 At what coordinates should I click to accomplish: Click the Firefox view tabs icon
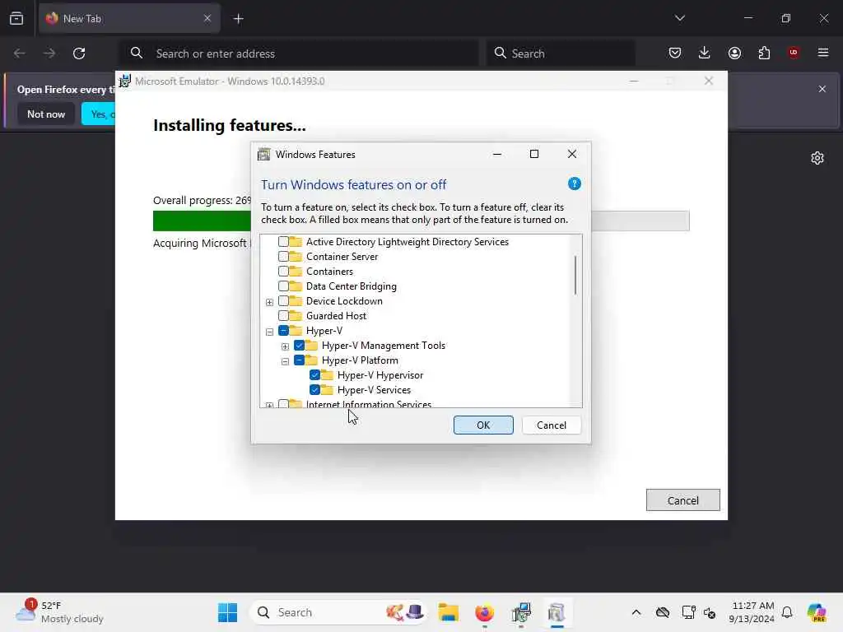(16, 18)
